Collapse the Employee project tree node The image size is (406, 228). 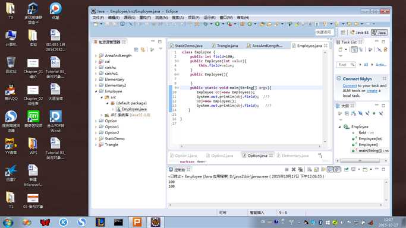96,91
